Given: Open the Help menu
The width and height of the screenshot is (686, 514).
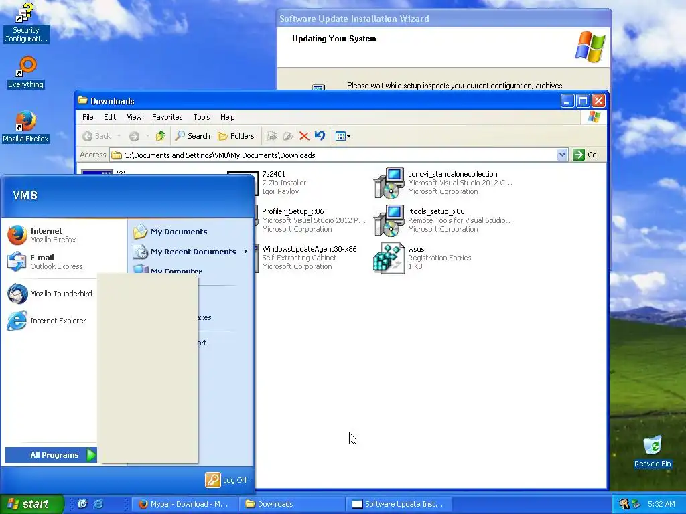Looking at the screenshot, I should 228,117.
